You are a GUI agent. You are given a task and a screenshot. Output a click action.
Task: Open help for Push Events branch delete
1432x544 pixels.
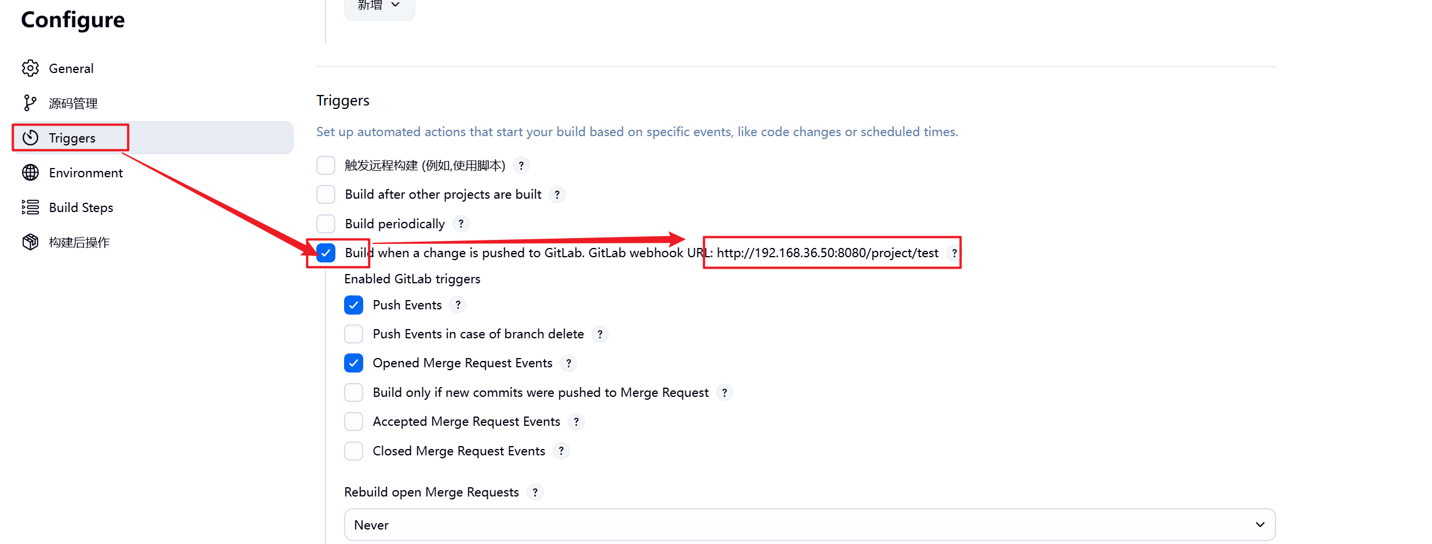tap(600, 334)
